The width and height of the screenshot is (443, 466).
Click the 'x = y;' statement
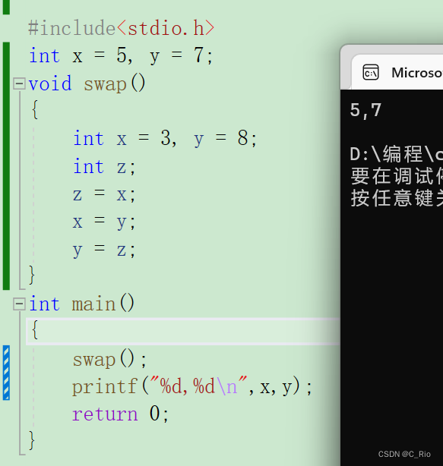[x=104, y=222]
